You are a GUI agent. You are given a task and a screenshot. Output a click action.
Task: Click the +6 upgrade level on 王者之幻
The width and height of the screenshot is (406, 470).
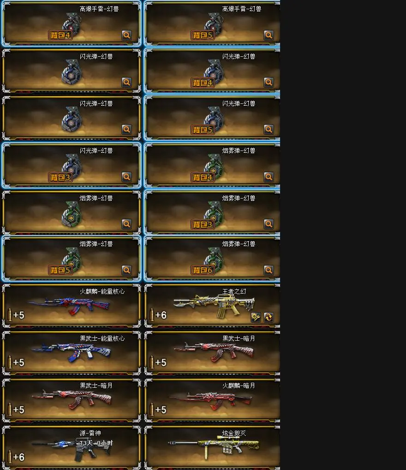[161, 315]
